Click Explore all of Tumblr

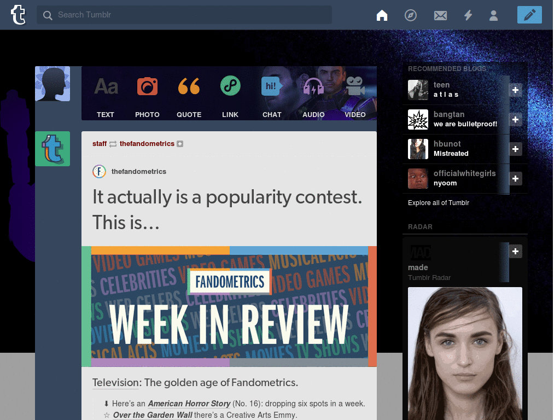click(x=438, y=203)
